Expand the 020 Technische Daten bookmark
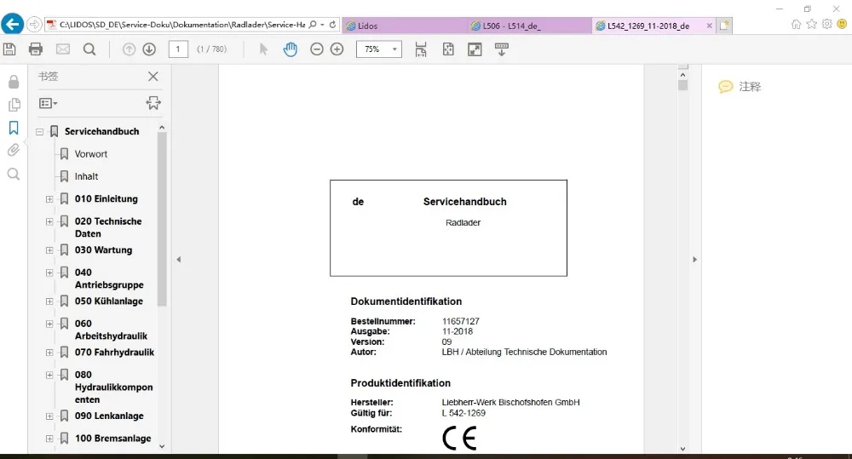 (49, 221)
